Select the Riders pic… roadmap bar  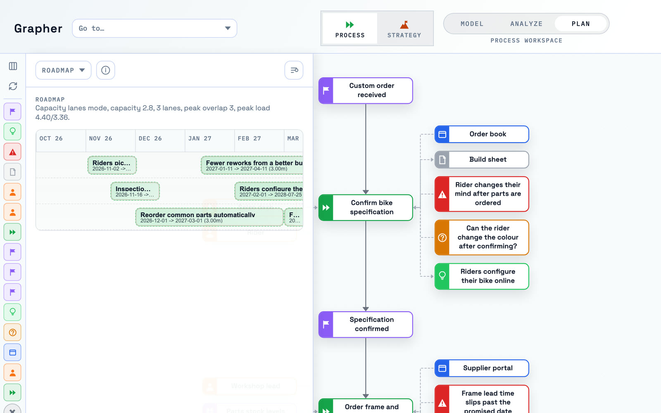(112, 165)
